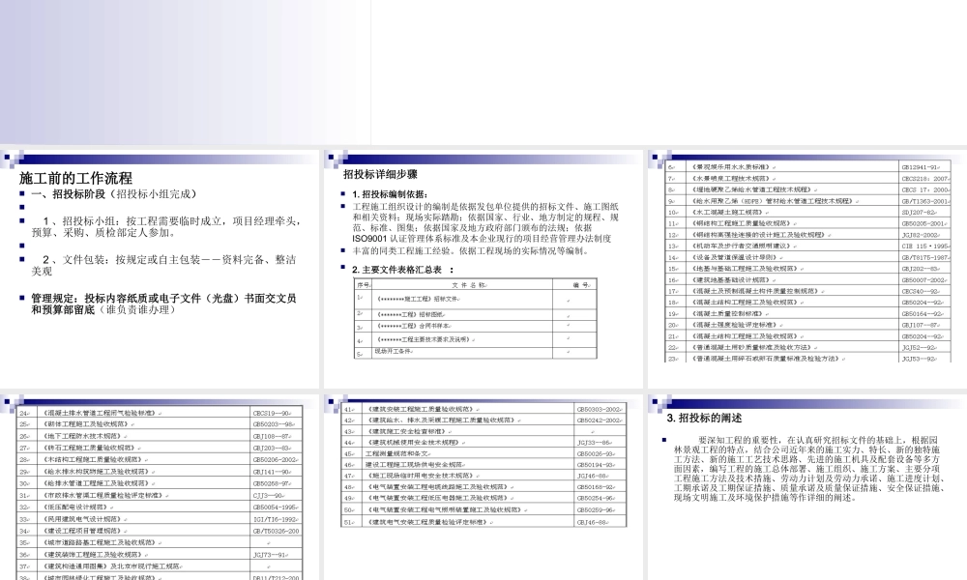Screen dimensions: 967x580
Task: Click the code cell GB50303-2002
Action: point(601,409)
